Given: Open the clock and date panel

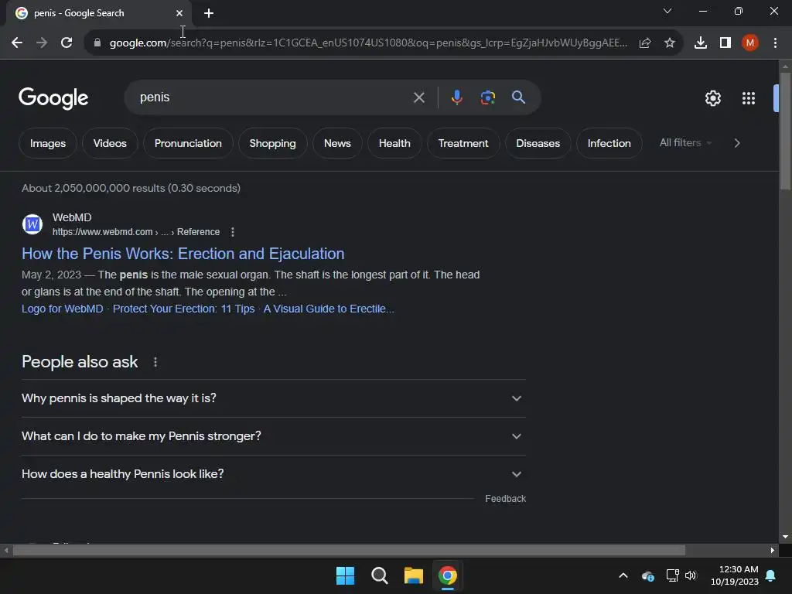Looking at the screenshot, I should [735, 575].
